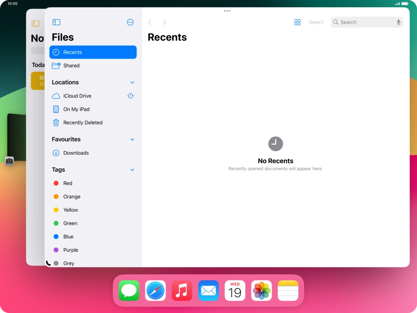Image resolution: width=417 pixels, height=313 pixels.
Task: Navigate back with the left arrow
Action: [150, 21]
